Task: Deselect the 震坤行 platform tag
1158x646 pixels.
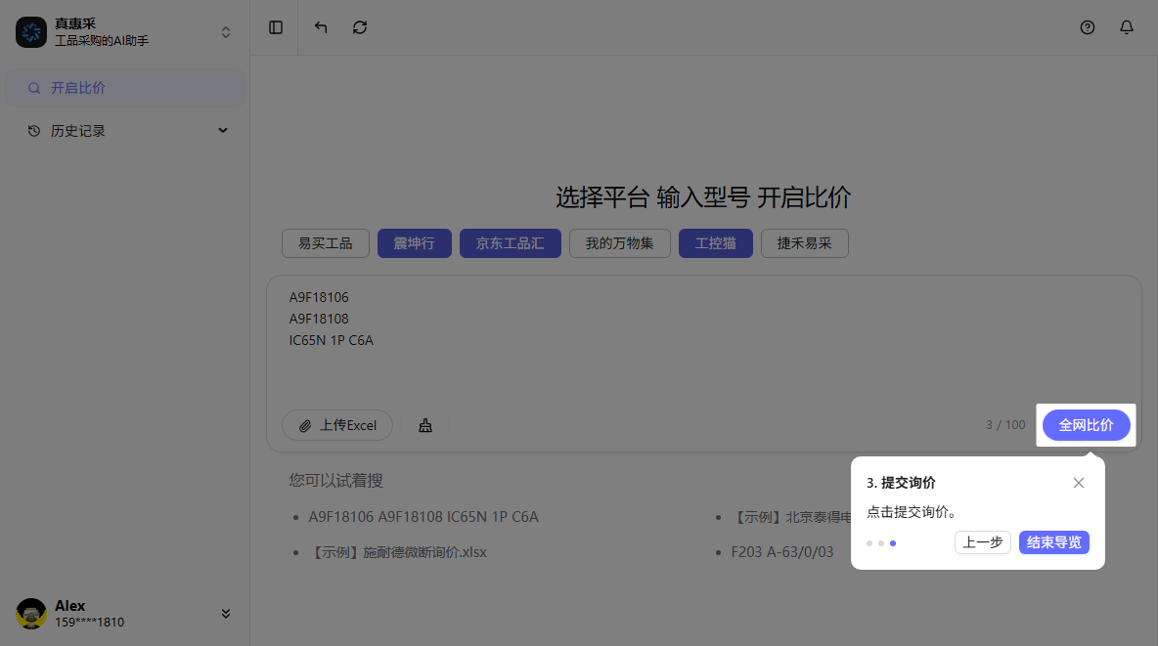Action: click(414, 243)
